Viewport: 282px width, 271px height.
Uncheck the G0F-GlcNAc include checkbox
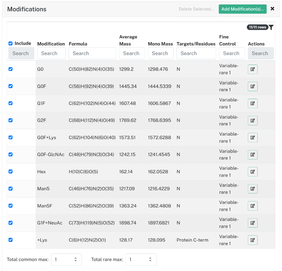(11, 154)
